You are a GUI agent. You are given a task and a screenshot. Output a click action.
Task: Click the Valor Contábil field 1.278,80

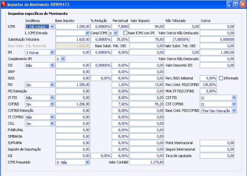tap(147, 162)
